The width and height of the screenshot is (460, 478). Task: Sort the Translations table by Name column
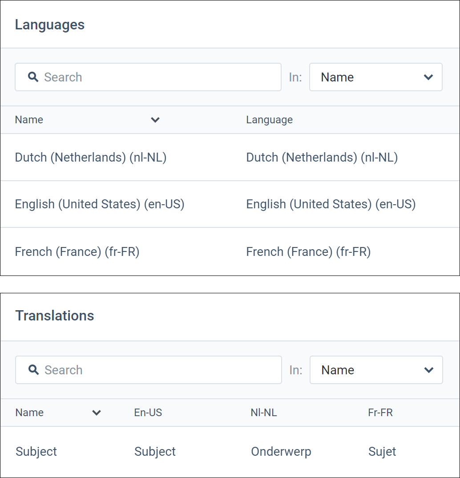(29, 413)
